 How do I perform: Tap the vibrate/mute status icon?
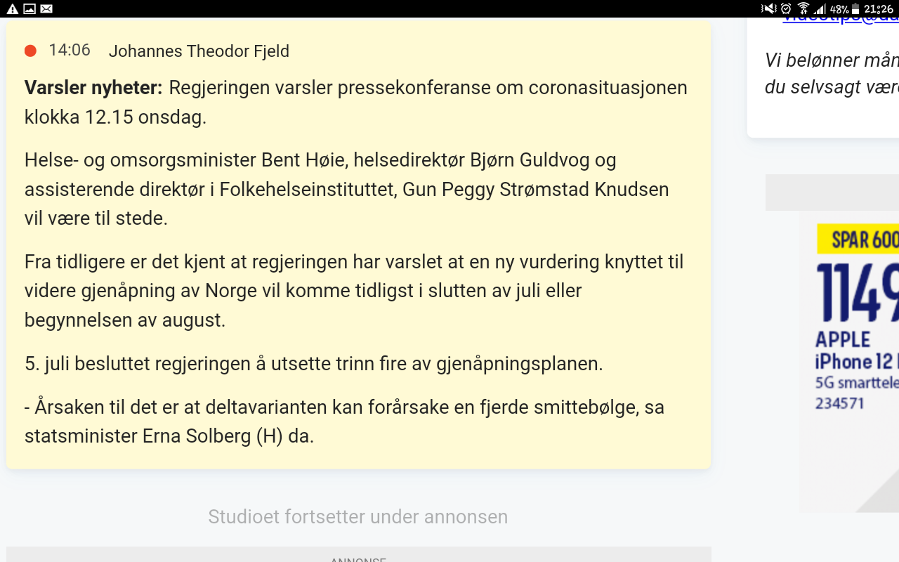pos(769,8)
